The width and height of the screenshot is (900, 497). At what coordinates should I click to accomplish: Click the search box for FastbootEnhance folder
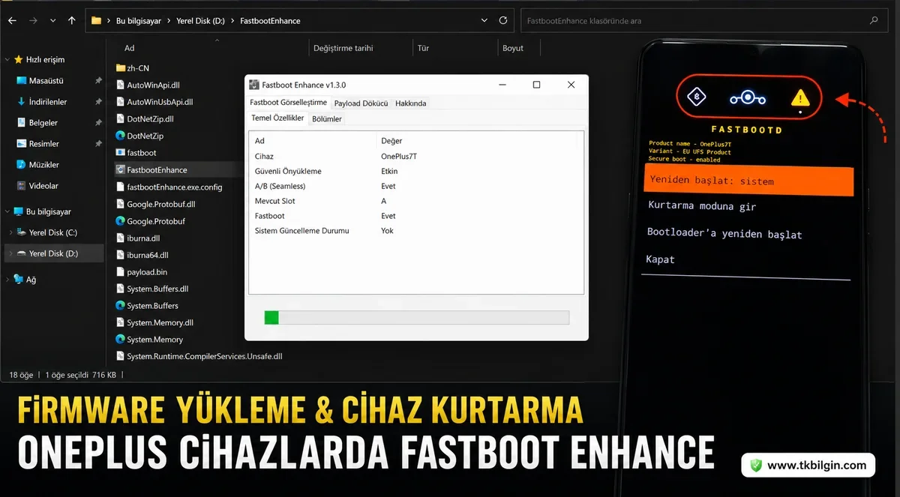tap(705, 21)
